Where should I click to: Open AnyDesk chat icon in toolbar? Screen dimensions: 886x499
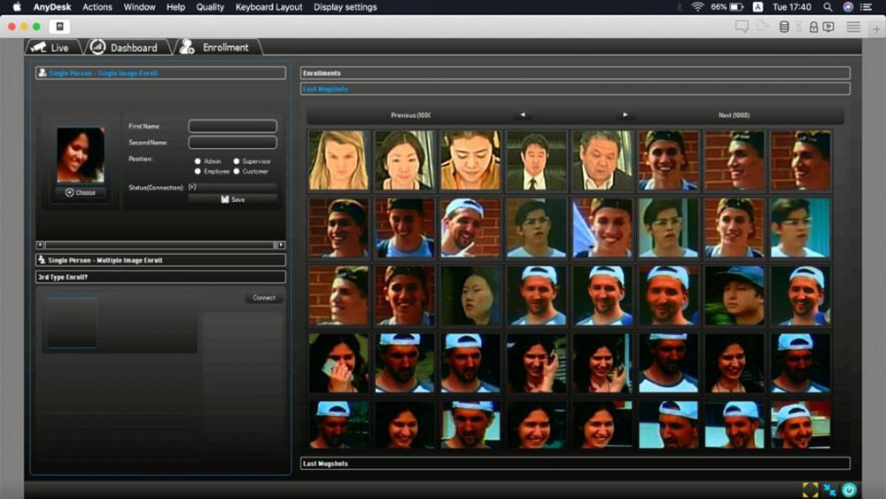[x=742, y=27]
